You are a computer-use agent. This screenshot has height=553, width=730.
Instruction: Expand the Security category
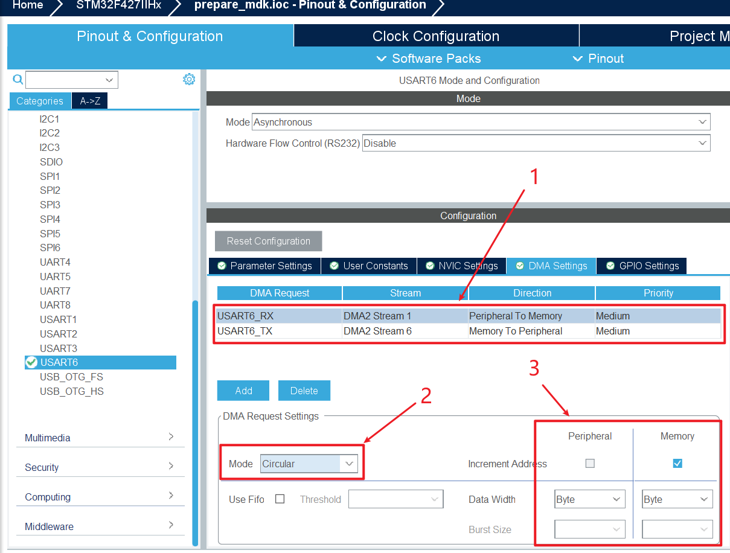point(100,467)
